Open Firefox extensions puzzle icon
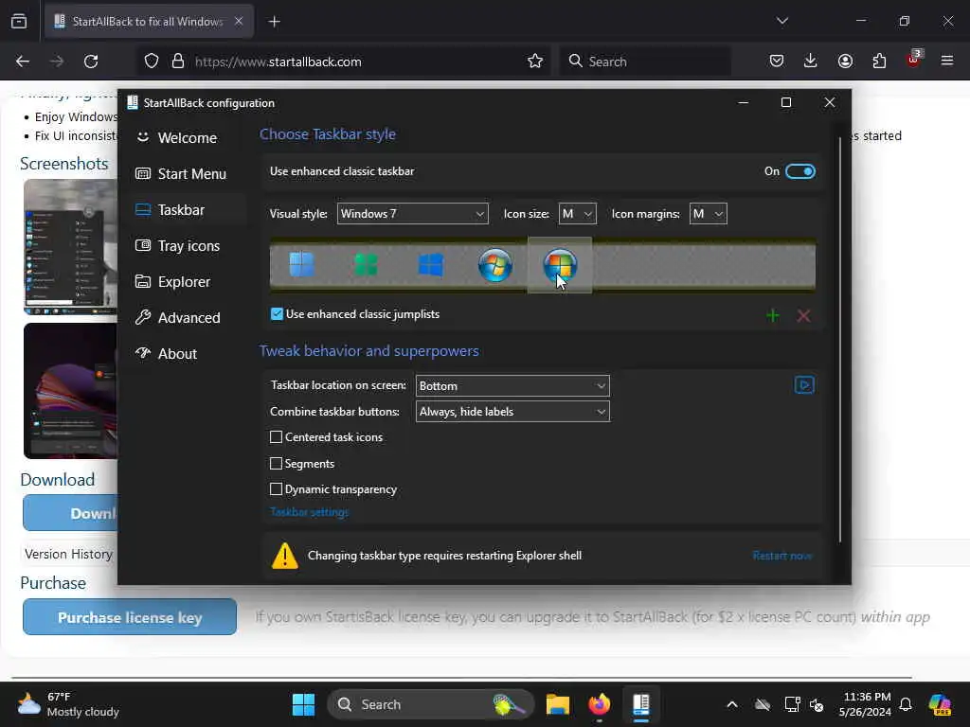970x727 pixels. (x=879, y=62)
